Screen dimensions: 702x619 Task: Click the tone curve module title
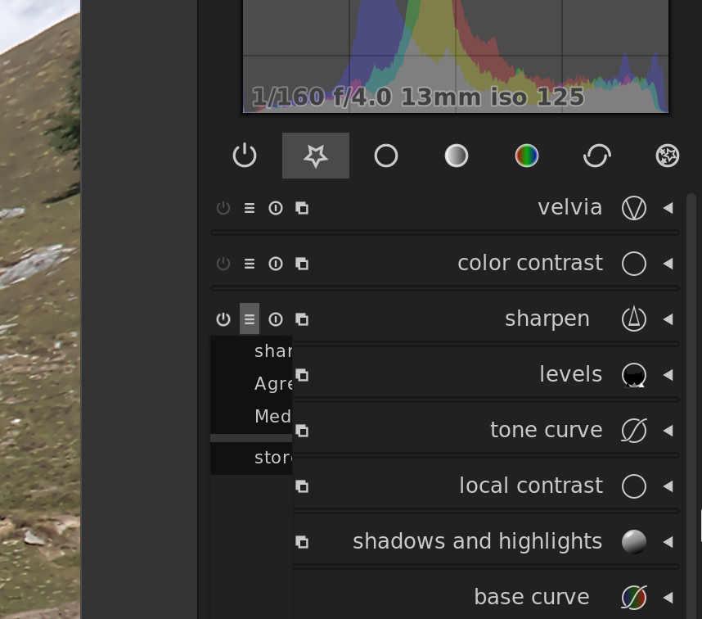tap(547, 430)
